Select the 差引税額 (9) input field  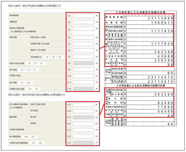[x=83, y=70]
